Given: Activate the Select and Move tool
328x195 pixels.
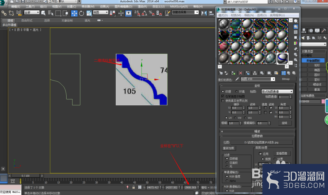Looking at the screenshot, I should click(x=74, y=13).
